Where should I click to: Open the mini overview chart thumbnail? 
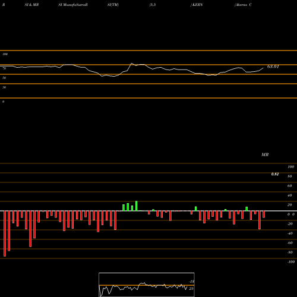coord(147,285)
